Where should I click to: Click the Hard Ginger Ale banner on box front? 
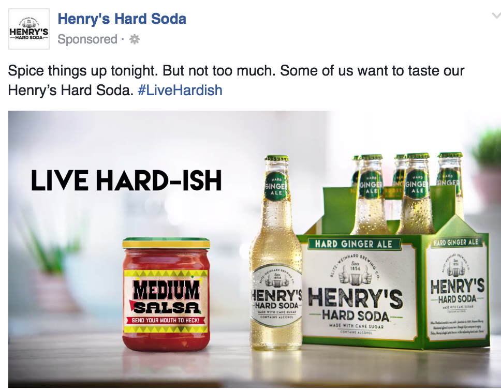[x=353, y=244]
